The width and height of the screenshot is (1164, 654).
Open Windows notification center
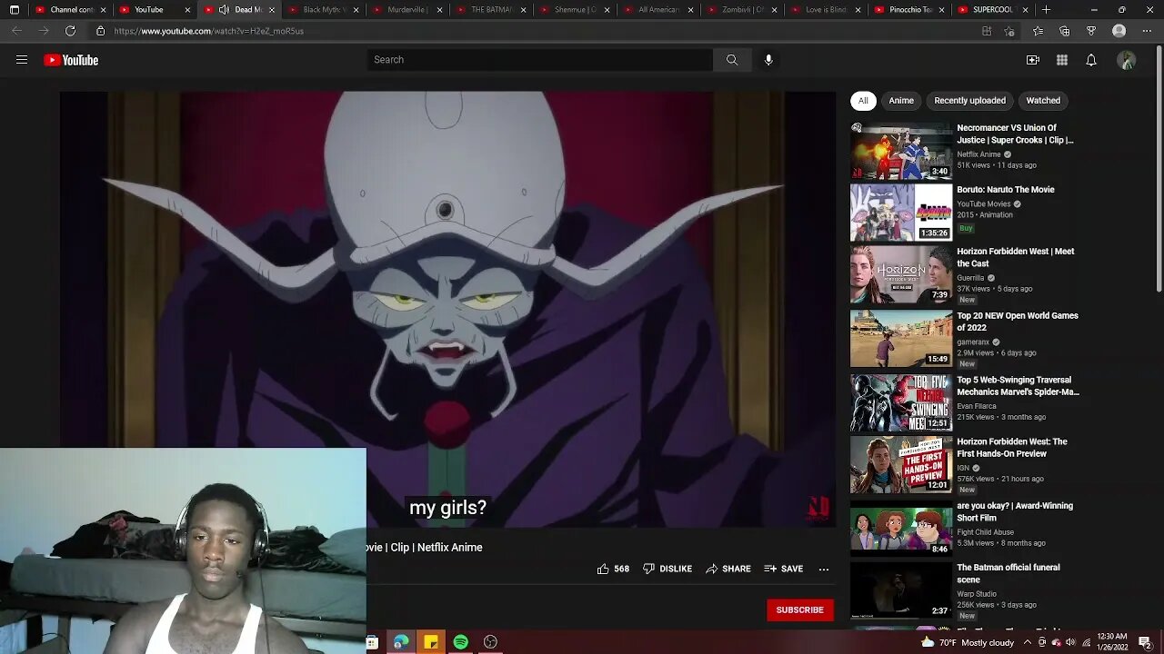[1144, 642]
